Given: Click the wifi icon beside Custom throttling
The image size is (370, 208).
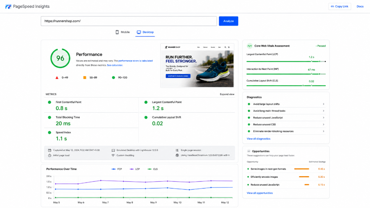Looking at the screenshot, I should [113, 155].
